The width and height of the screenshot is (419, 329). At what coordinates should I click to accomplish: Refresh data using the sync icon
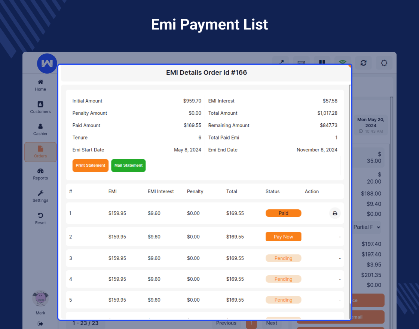pyautogui.click(x=363, y=63)
